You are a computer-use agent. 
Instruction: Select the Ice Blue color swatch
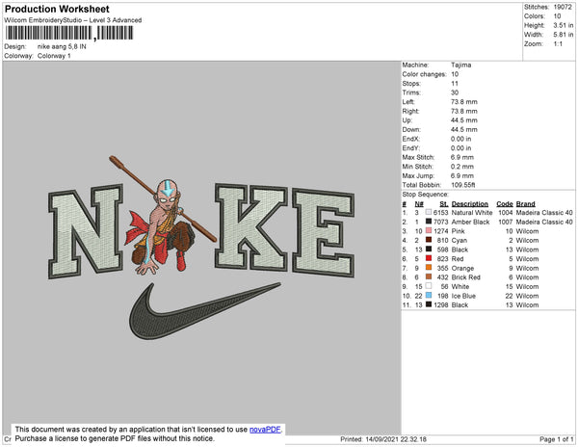pyautogui.click(x=429, y=296)
